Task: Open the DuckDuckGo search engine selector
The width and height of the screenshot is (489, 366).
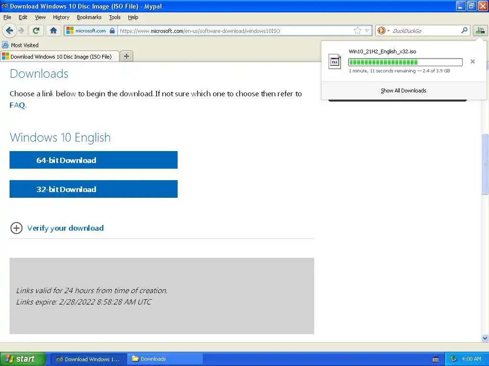Action: [383, 30]
